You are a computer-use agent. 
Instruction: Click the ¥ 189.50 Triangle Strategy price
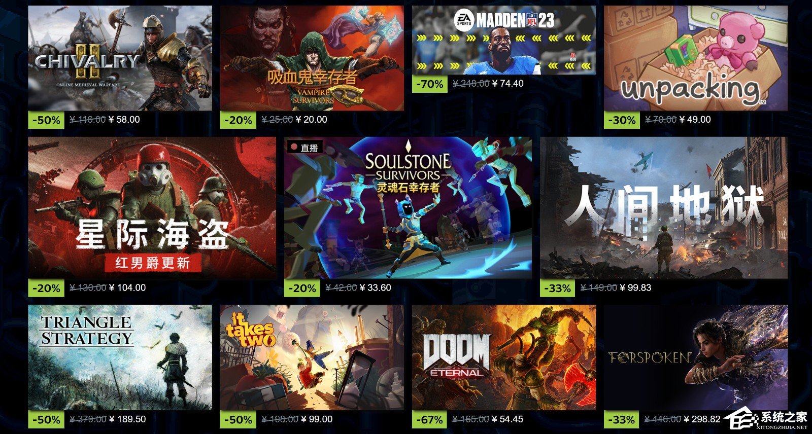point(127,420)
